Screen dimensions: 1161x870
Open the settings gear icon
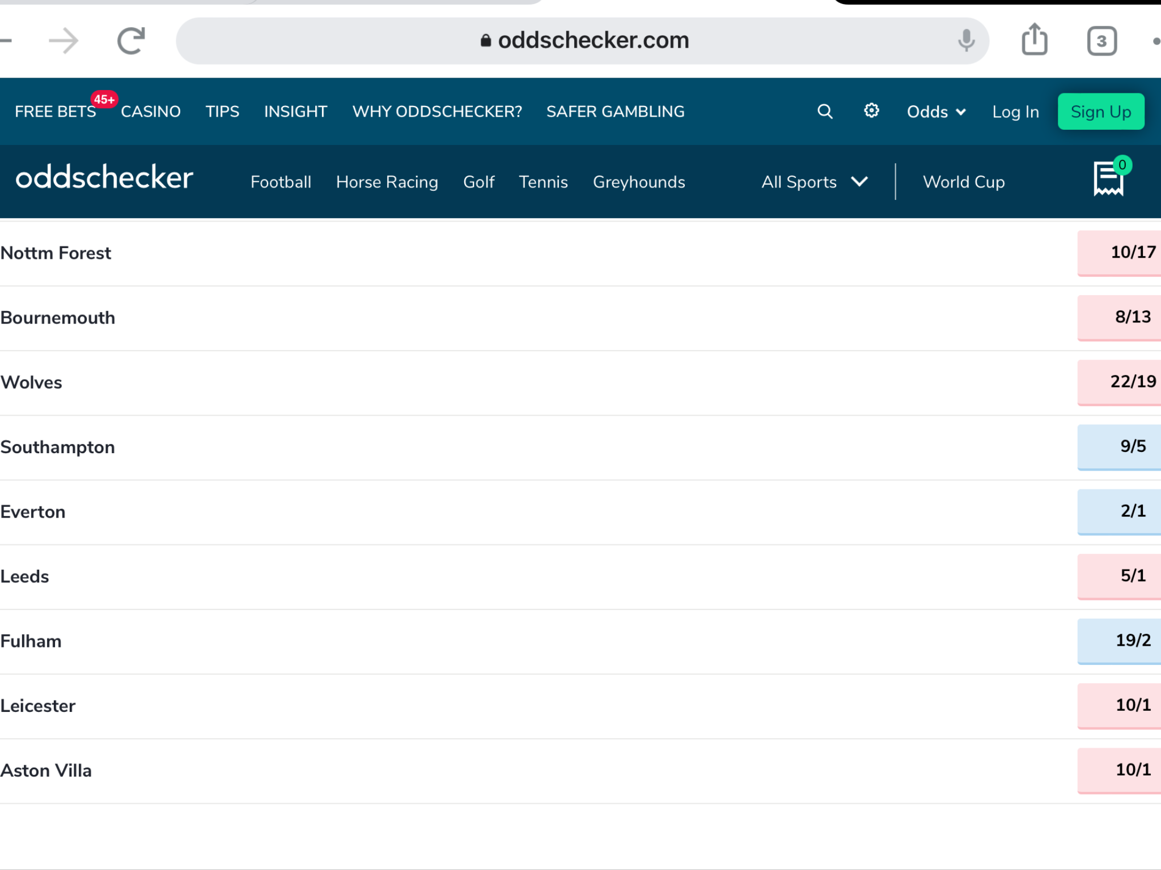pyautogui.click(x=871, y=110)
